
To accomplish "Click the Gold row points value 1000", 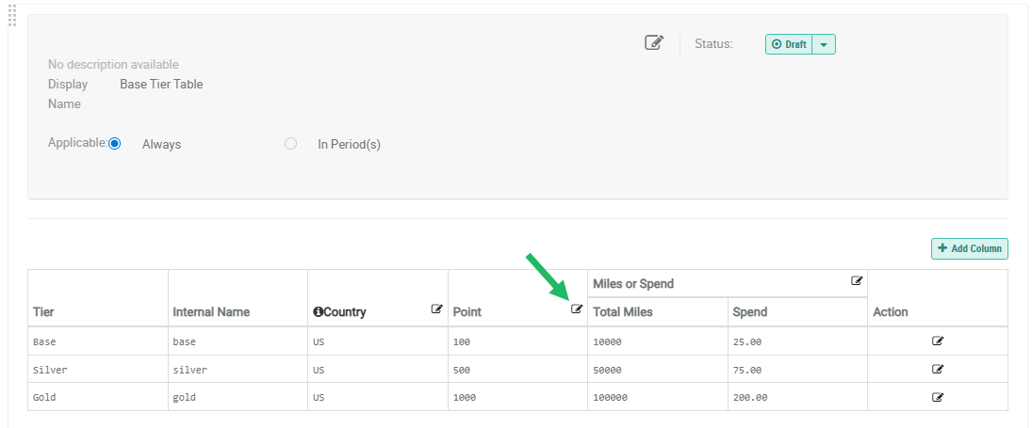I will pos(465,397).
